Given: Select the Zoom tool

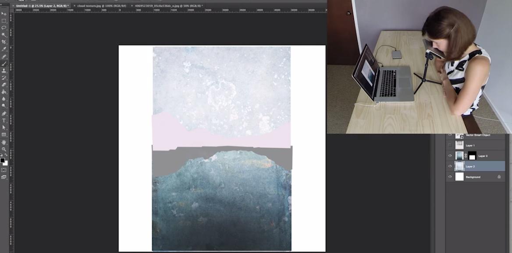Looking at the screenshot, I should [x=4, y=149].
